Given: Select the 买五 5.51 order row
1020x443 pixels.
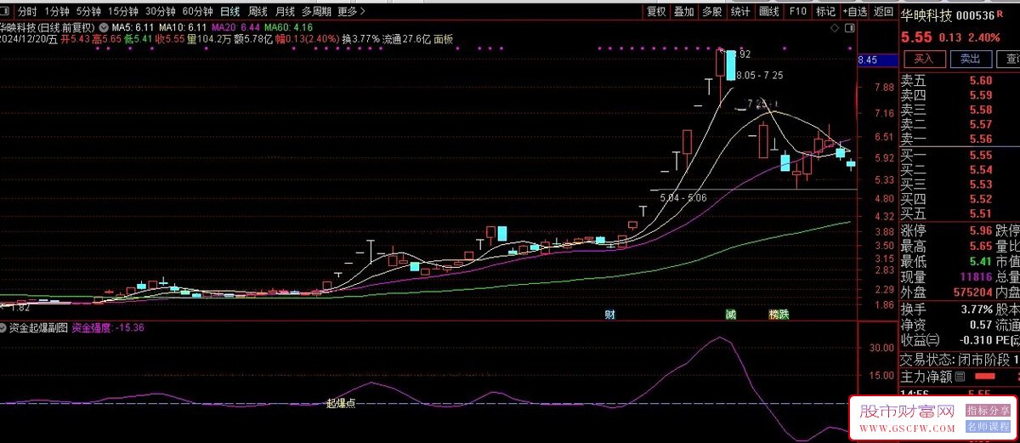Looking at the screenshot, I should point(960,213).
